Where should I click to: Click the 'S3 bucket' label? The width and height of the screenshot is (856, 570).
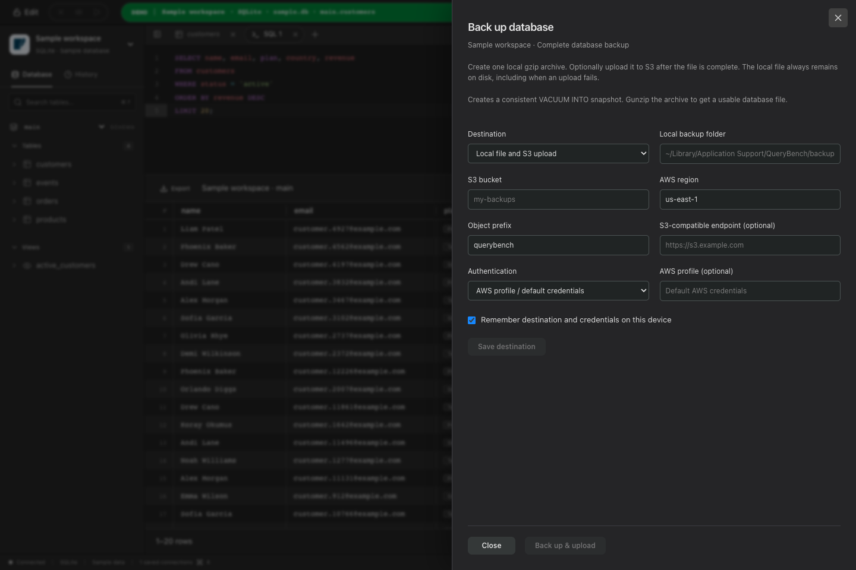(x=484, y=180)
